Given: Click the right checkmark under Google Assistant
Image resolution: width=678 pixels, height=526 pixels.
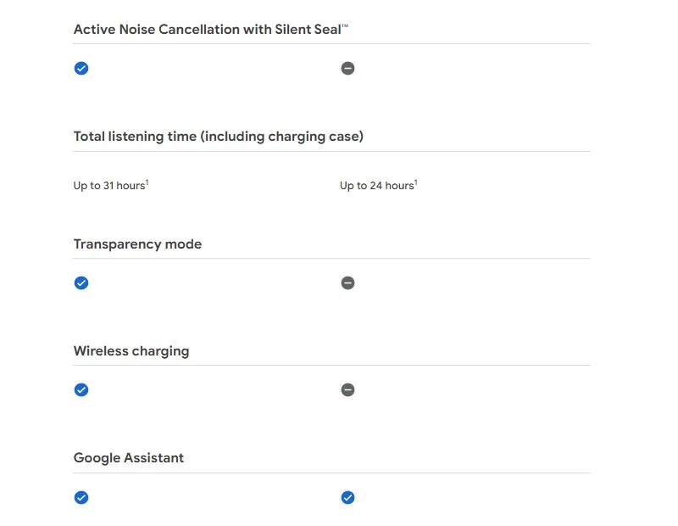Looking at the screenshot, I should tap(347, 498).
